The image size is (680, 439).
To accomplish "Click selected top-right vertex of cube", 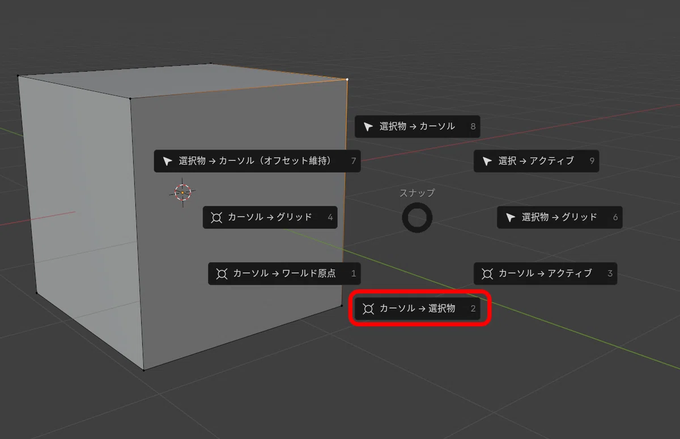I will 347,79.
